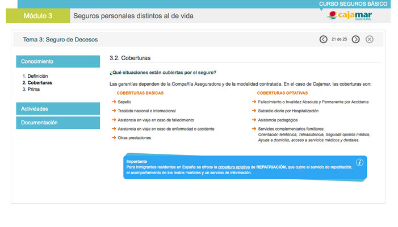Screen dimensions: 398x227
Task: Click the arrow bullet beside 'Sepelio'
Action: pyautogui.click(x=114, y=102)
